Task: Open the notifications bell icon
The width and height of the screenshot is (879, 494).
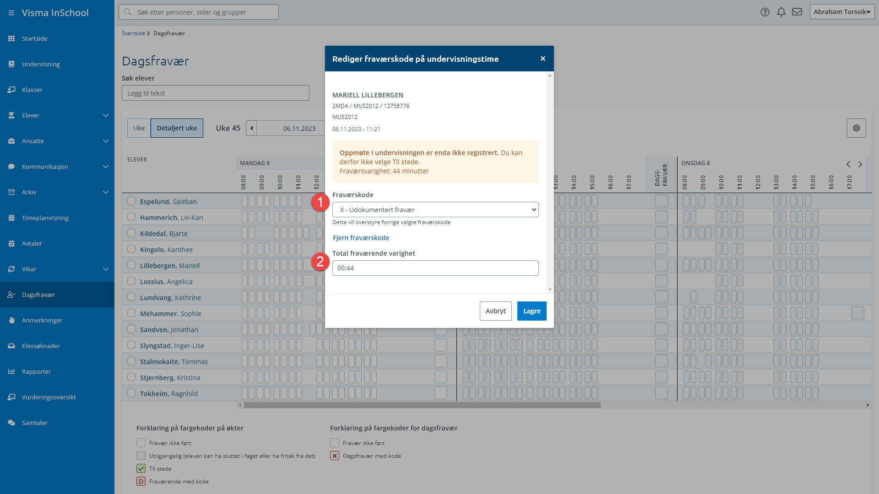Action: [781, 12]
